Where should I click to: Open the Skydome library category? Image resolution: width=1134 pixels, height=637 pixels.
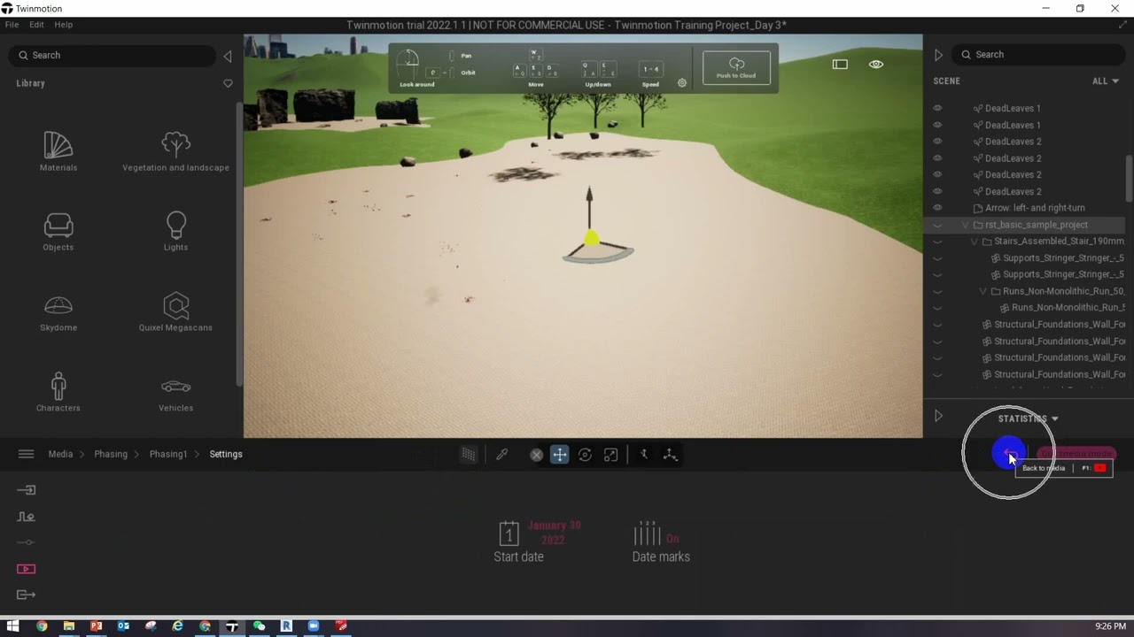[x=58, y=312]
